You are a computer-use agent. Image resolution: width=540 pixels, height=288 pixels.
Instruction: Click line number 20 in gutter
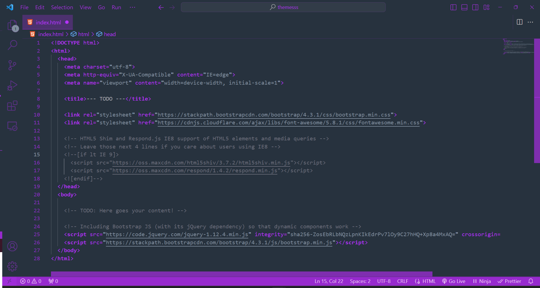(x=37, y=195)
